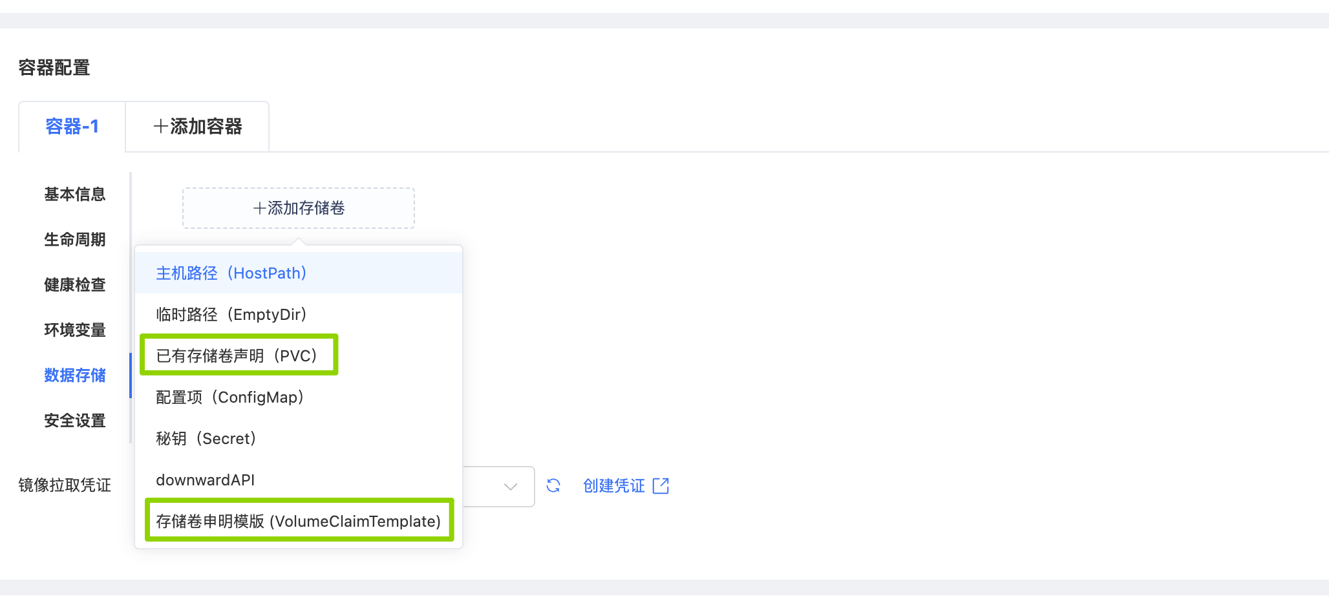Open the 基本信息 section
Viewport: 1329px width, 614px height.
(x=74, y=195)
